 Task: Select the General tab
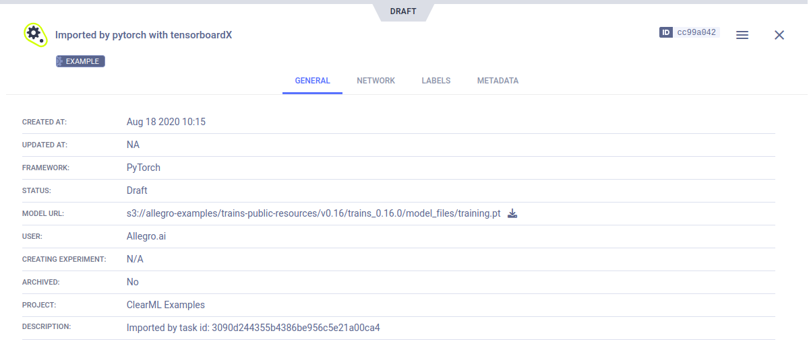tap(312, 81)
